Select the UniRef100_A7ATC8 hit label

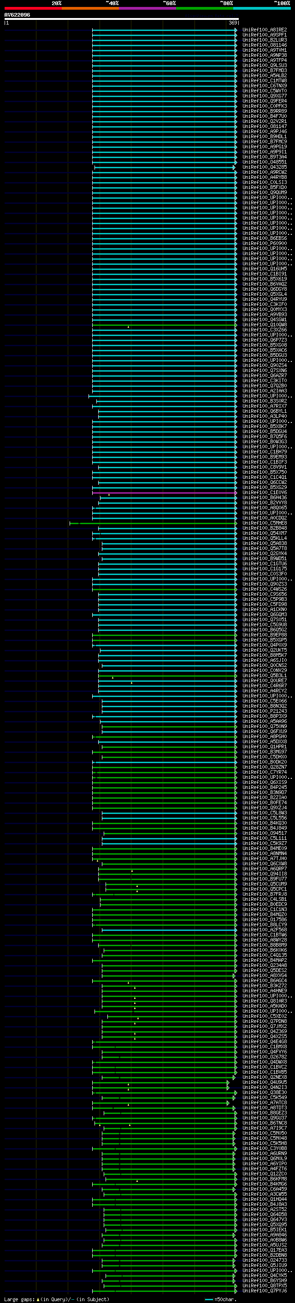(x=265, y=1103)
